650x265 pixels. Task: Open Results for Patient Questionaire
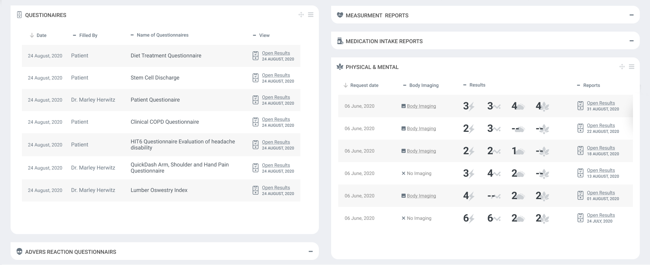pyautogui.click(x=276, y=97)
